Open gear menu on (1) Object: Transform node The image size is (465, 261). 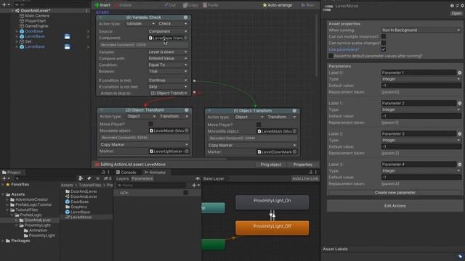coord(294,111)
